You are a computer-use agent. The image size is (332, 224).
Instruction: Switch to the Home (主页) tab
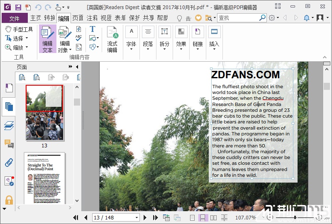tap(36, 18)
